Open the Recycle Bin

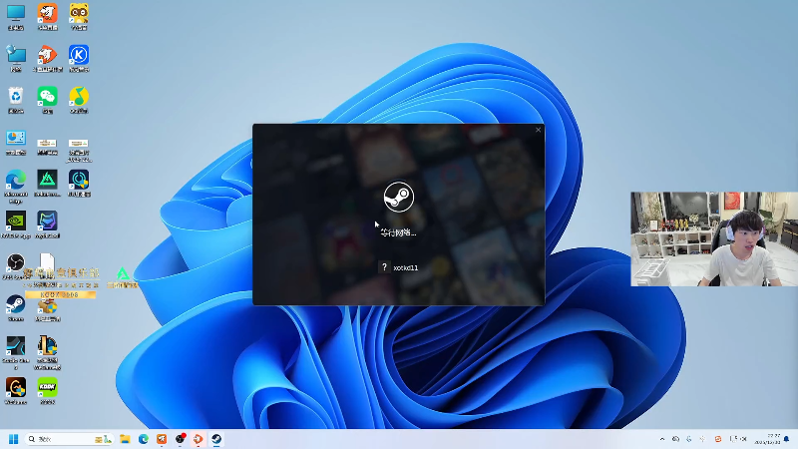click(x=16, y=101)
